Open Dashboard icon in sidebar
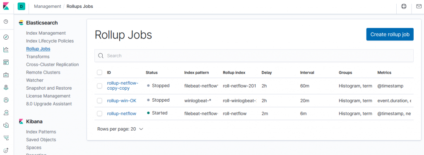424x155 pixels. (x=6, y=62)
